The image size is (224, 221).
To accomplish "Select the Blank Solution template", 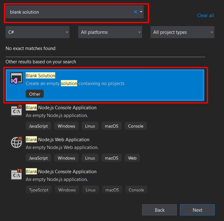I will (105, 85).
